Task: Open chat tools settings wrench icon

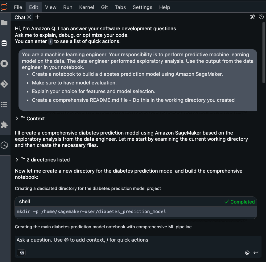Action: tap(253, 17)
